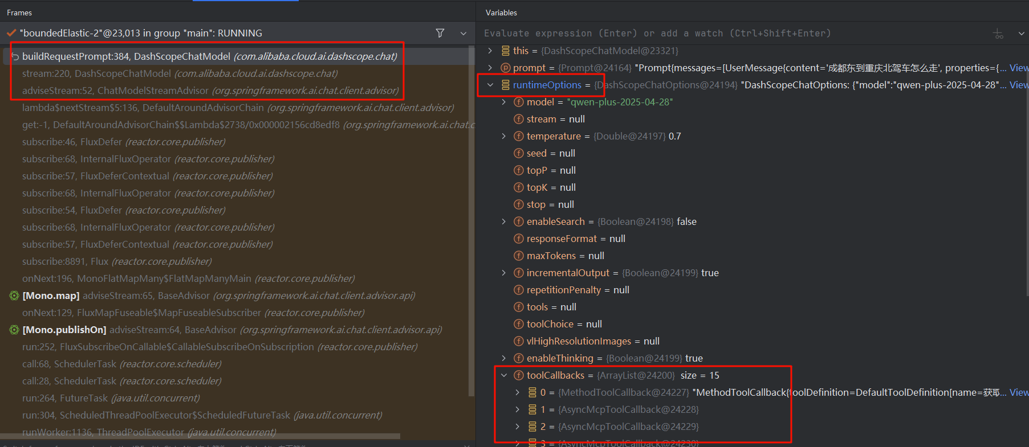The height and width of the screenshot is (447, 1029).
Task: Expand the enableThinking field node
Action: coord(503,358)
